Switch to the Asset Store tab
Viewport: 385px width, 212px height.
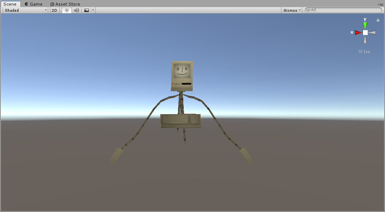tap(65, 4)
